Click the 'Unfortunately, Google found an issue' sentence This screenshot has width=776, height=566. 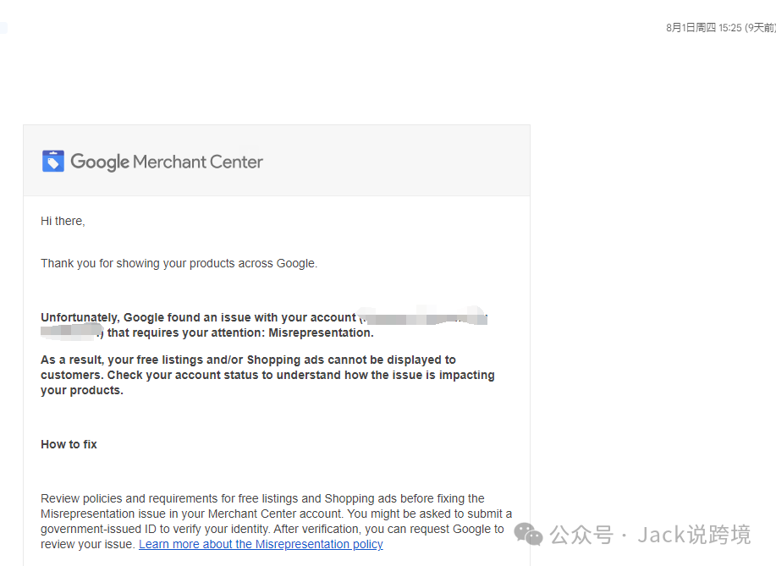pyautogui.click(x=199, y=317)
